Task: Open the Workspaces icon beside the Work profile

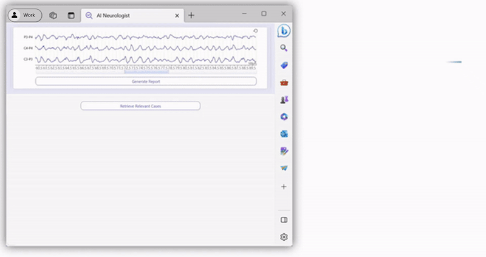Action: point(53,15)
